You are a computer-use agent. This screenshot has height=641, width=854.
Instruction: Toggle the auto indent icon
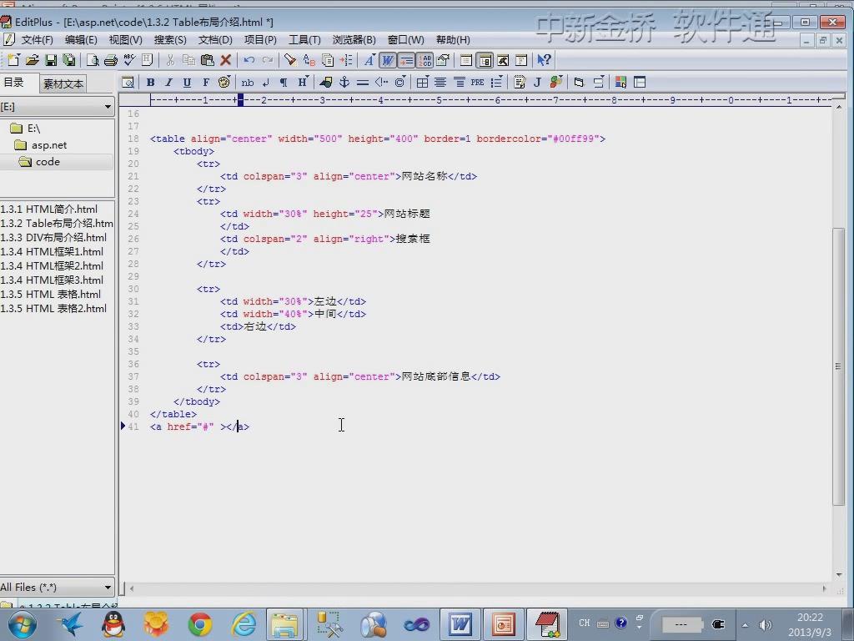[406, 60]
